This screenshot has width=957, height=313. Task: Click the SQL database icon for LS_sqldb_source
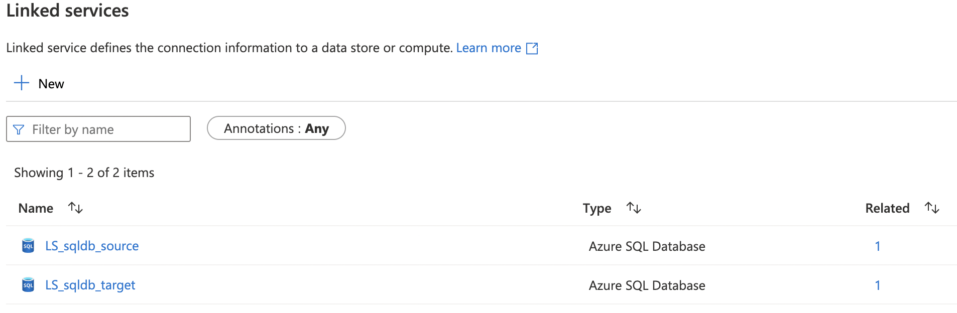(x=28, y=246)
